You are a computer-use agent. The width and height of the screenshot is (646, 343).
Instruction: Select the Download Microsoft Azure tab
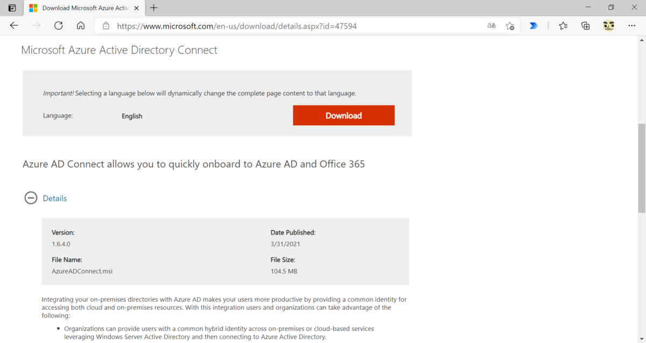point(85,8)
